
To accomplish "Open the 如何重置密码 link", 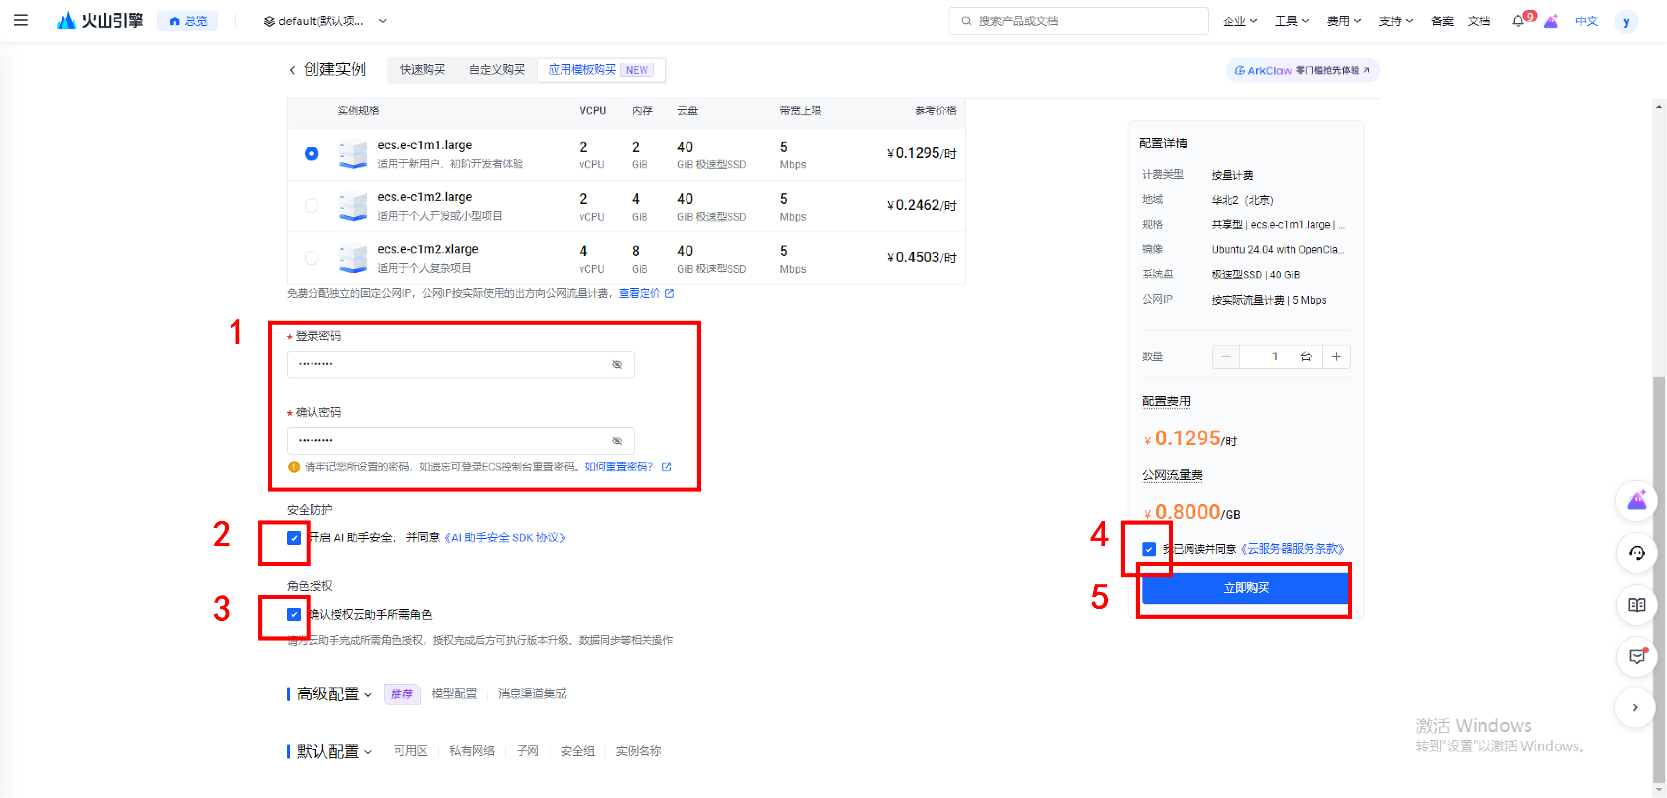I will click(x=618, y=467).
